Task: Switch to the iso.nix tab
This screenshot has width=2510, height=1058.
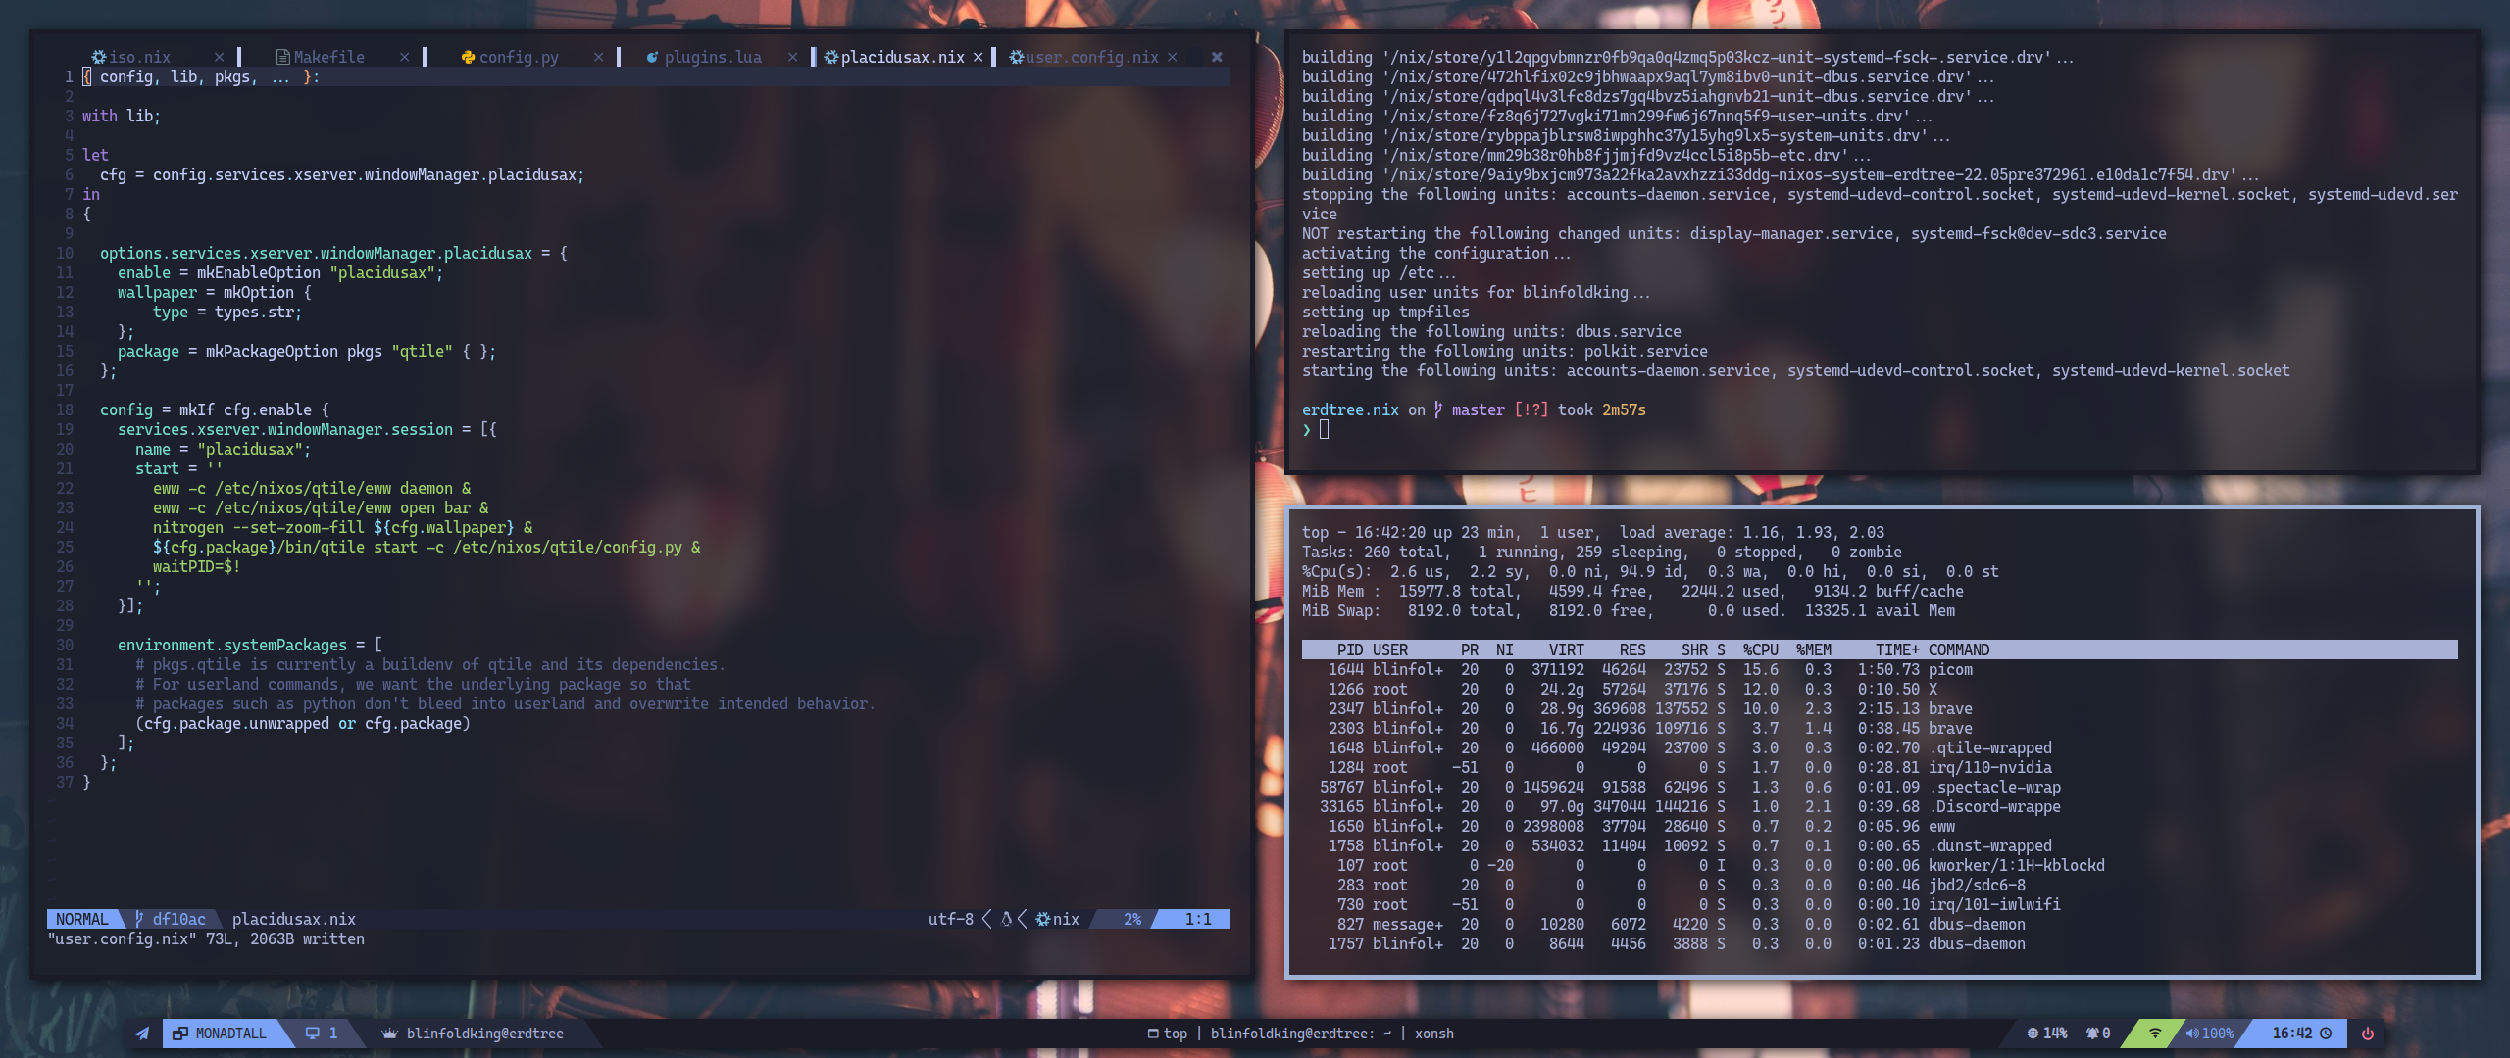Action: coord(139,58)
